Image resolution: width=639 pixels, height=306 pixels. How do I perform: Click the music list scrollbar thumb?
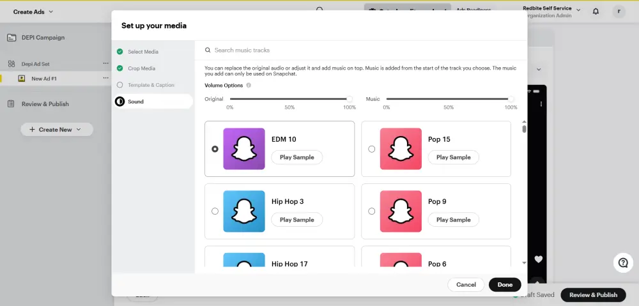[x=524, y=129]
